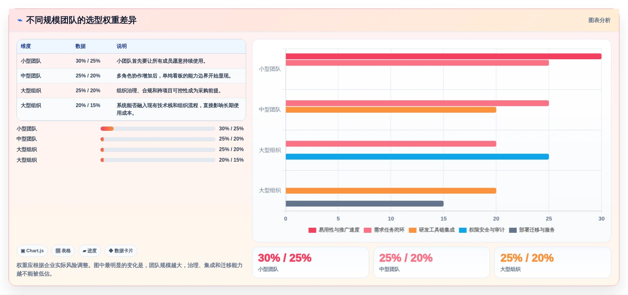Click the 小型团队 progress bar
The height and width of the screenshot is (295, 628).
pyautogui.click(x=158, y=129)
